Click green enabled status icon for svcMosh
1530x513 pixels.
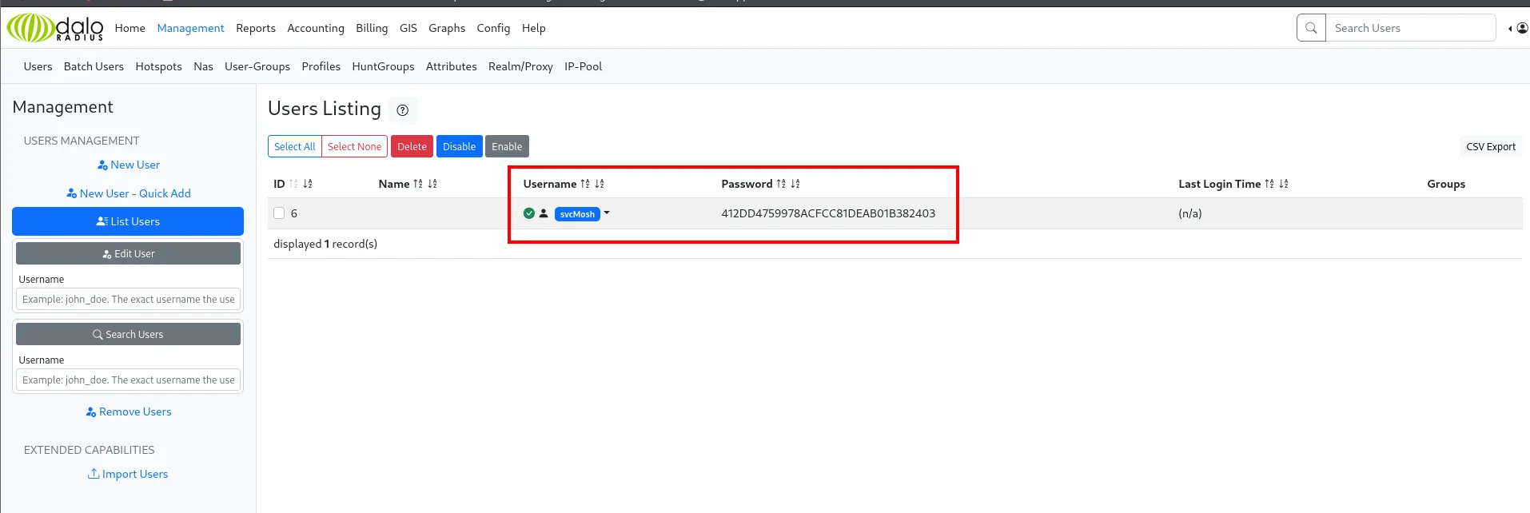click(529, 213)
